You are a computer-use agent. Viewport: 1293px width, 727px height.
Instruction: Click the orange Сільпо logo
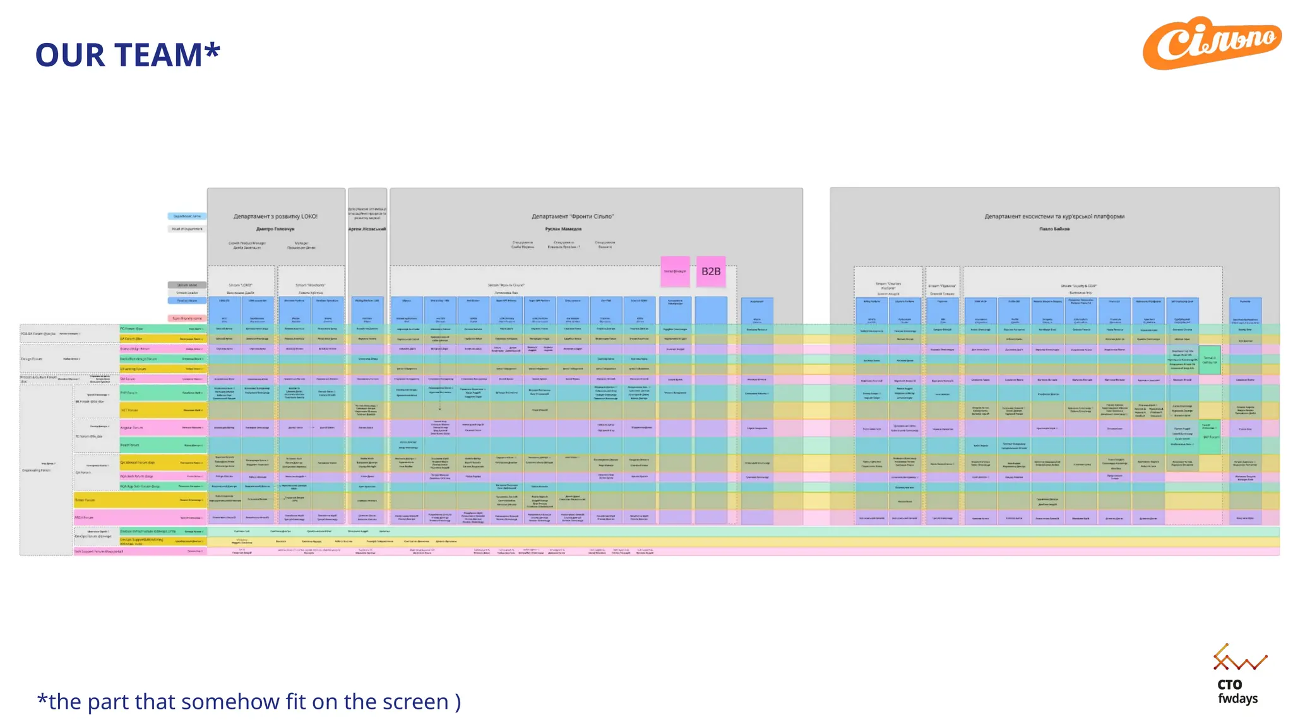pos(1212,43)
